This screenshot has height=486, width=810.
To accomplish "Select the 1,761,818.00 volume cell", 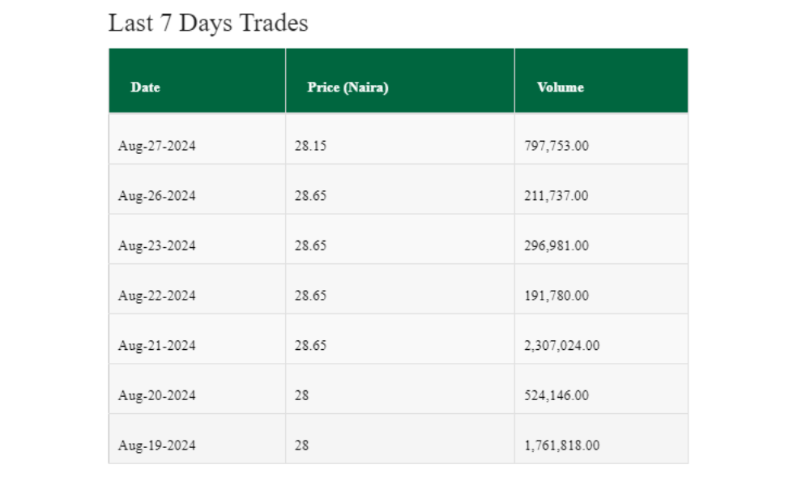I will coord(562,446).
